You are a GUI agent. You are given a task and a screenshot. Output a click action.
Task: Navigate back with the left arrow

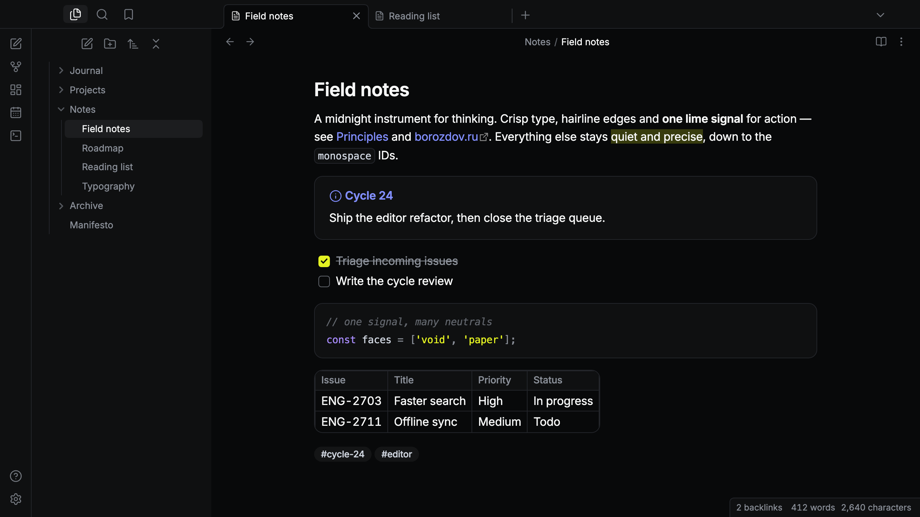230,42
